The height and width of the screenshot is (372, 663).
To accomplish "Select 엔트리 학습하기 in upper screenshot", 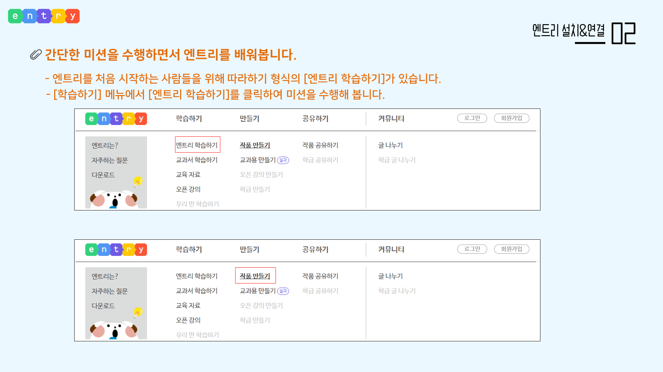I will click(x=197, y=145).
